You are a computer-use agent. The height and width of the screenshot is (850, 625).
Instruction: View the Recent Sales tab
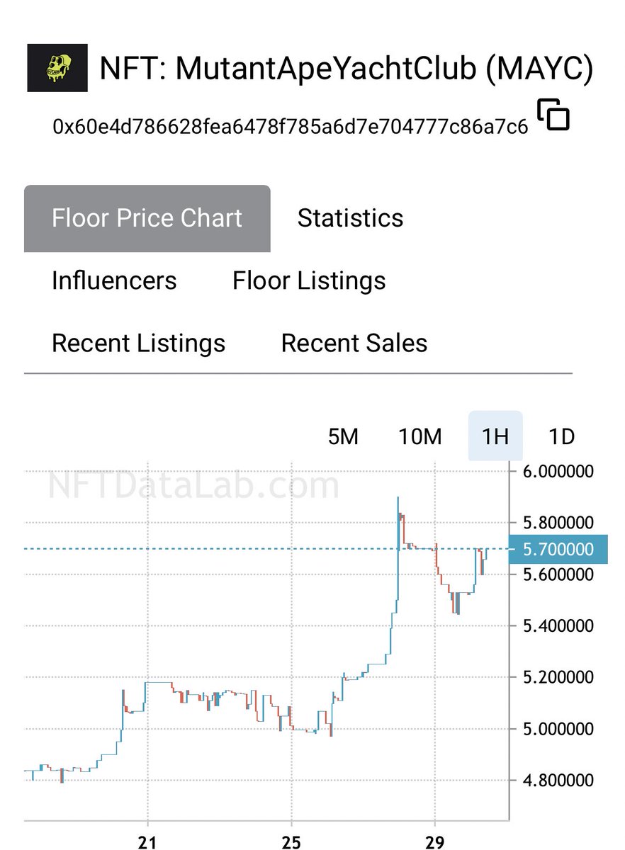click(354, 344)
